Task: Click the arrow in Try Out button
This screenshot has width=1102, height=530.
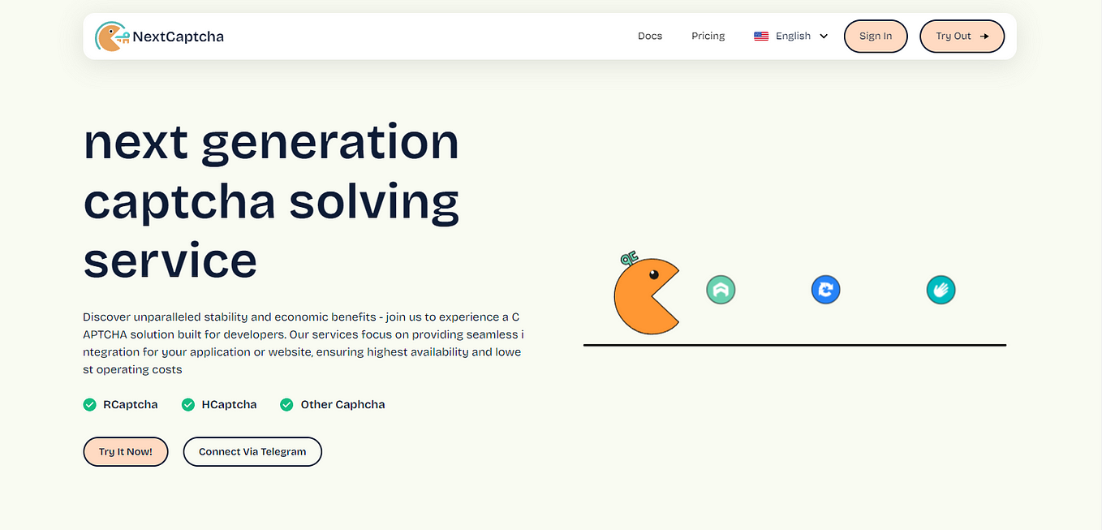Action: point(984,37)
